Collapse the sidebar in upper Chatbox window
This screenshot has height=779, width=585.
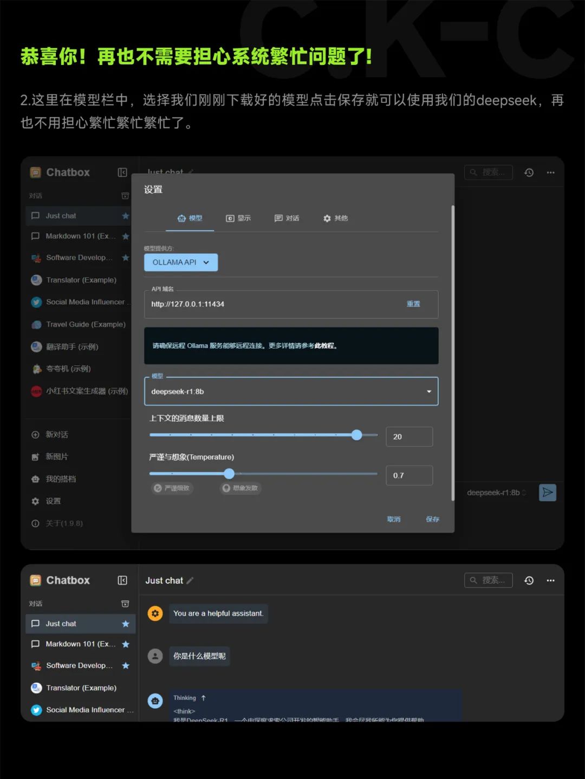click(x=122, y=172)
